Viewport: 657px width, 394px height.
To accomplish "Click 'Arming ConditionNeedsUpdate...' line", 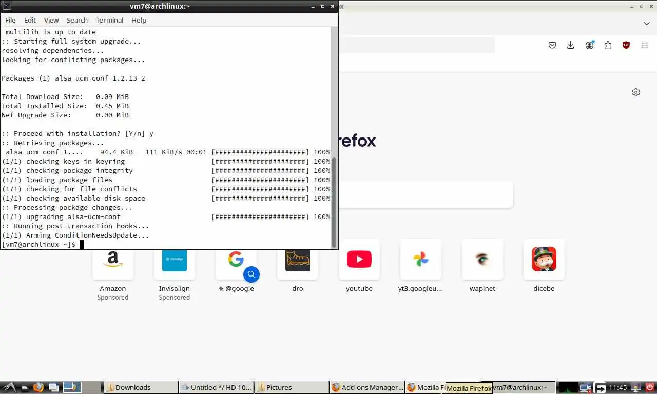I will tap(75, 235).
